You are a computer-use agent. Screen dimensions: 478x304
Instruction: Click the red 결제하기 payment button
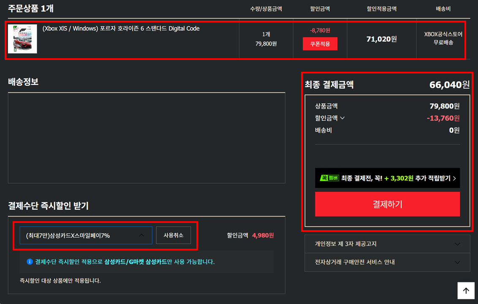(x=387, y=204)
